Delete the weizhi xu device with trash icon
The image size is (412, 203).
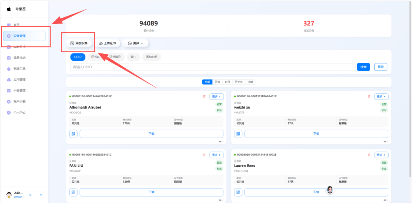click(x=369, y=96)
